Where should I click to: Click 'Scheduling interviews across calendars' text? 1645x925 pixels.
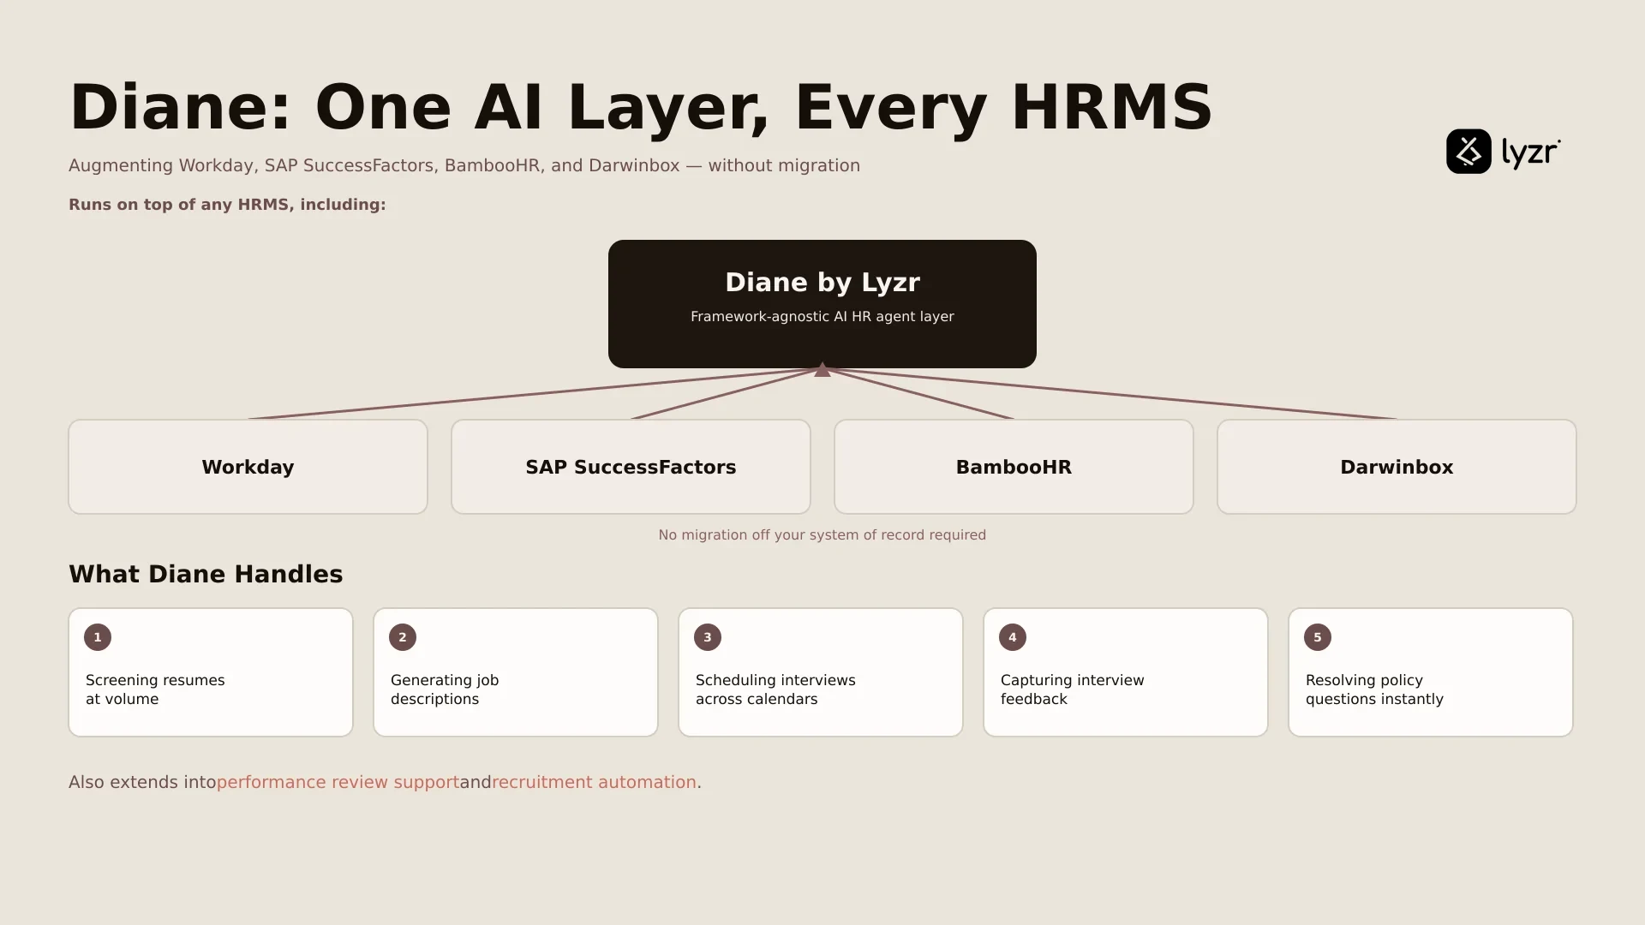775,689
